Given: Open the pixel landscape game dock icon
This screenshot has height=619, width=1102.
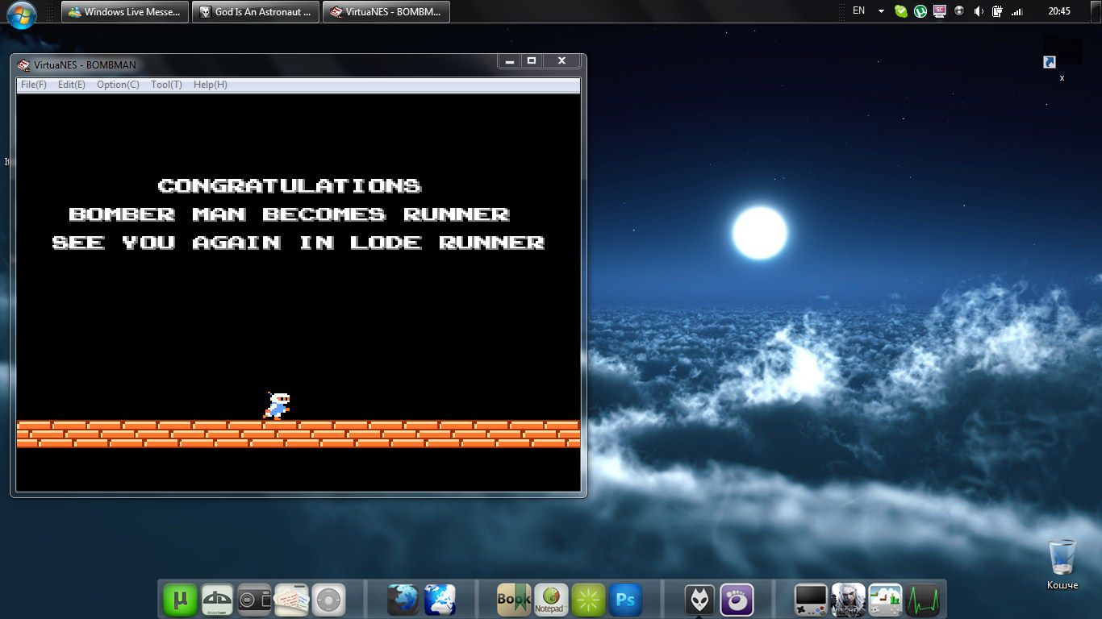Looking at the screenshot, I should (x=886, y=600).
